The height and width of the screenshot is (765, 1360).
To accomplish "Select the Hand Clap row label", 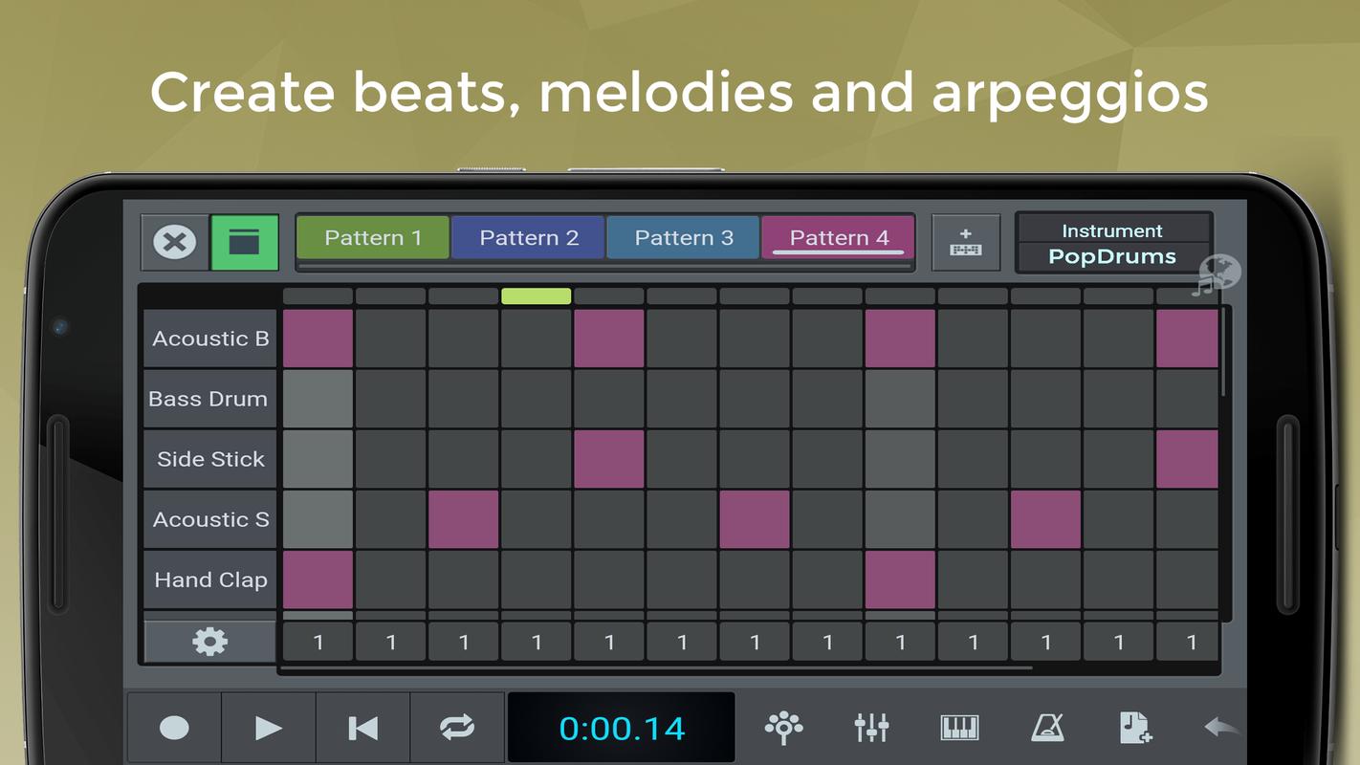I will [x=210, y=579].
